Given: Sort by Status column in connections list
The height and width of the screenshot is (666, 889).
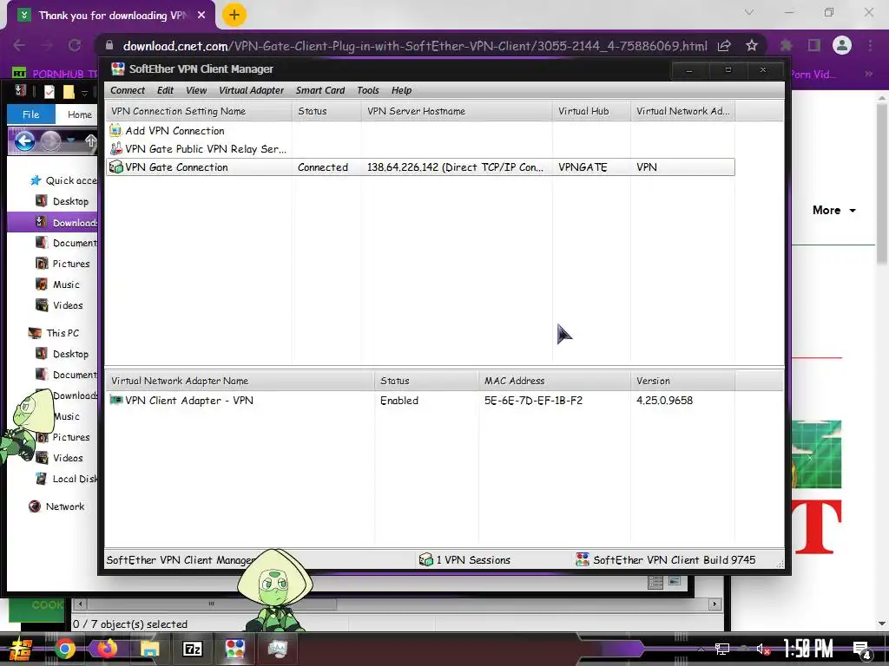Looking at the screenshot, I should (326, 111).
